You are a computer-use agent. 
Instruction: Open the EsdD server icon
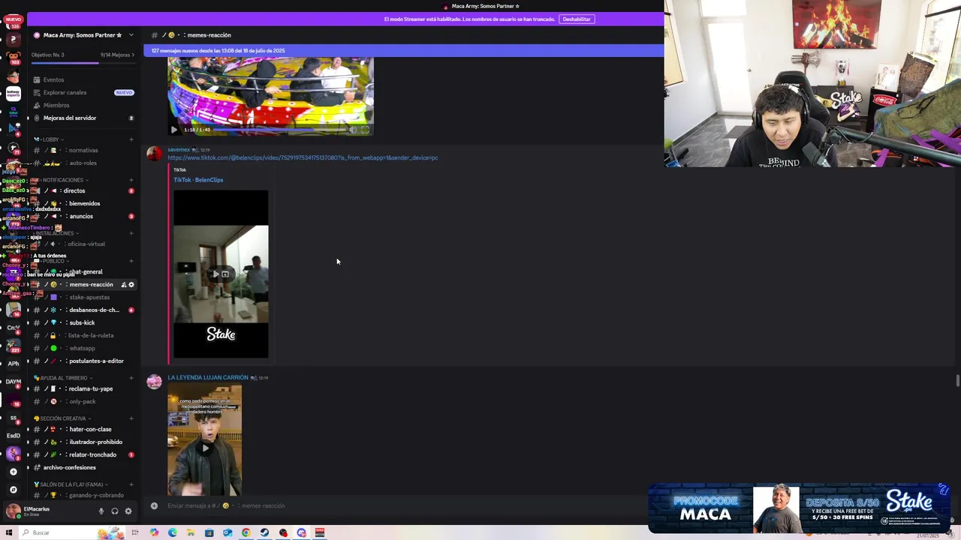(x=13, y=436)
